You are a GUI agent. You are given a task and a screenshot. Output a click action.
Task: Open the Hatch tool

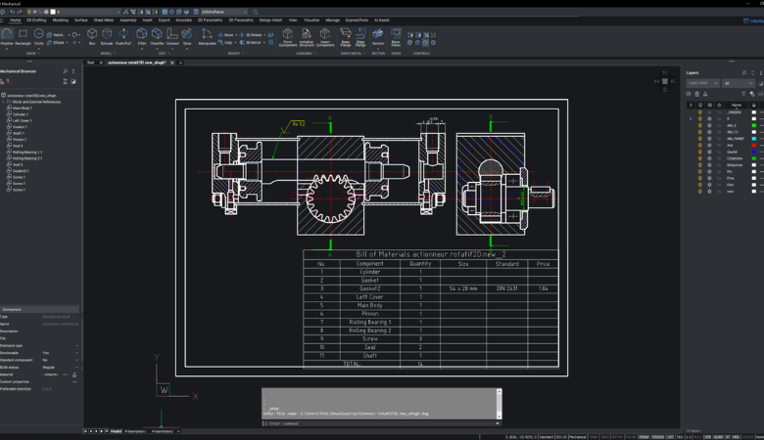point(56,35)
